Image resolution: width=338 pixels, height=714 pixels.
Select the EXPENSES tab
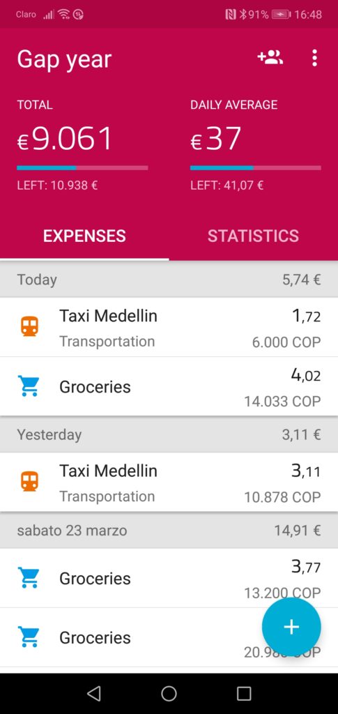[84, 236]
